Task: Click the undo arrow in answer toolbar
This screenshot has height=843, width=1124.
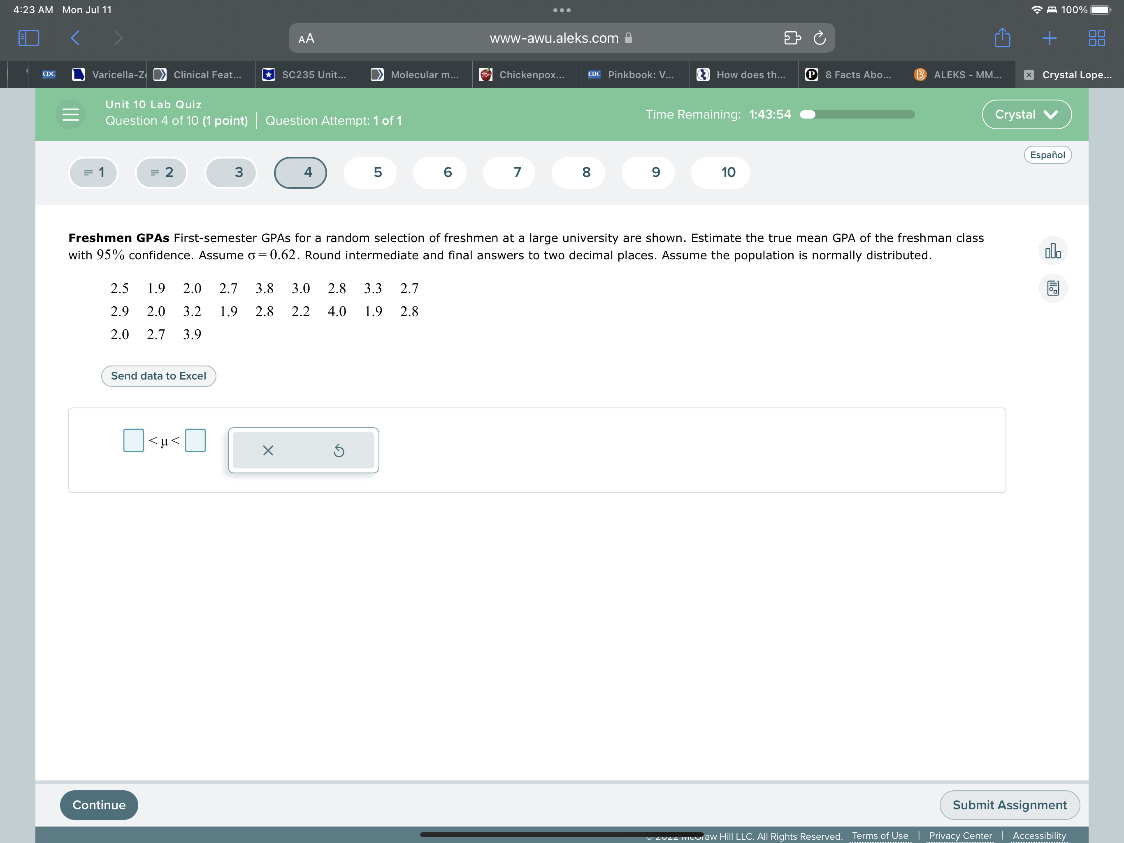Action: coord(339,450)
